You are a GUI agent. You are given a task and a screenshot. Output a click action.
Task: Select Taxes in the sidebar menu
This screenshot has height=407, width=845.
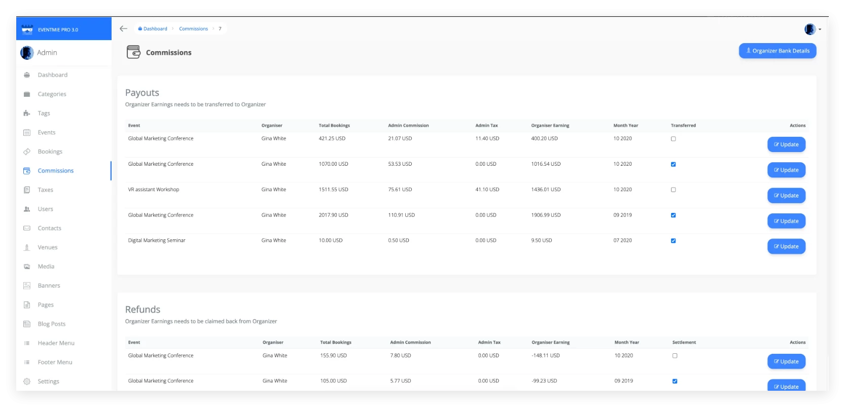tap(45, 190)
